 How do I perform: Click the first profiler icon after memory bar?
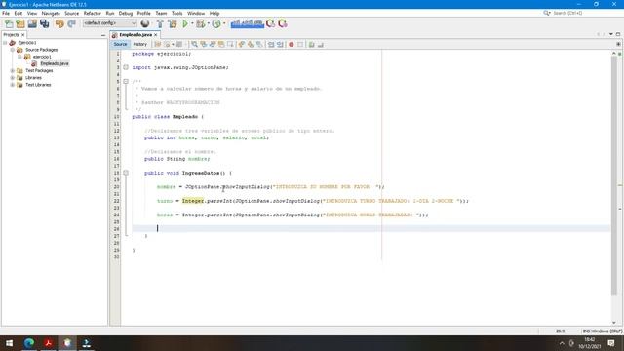(x=271, y=23)
